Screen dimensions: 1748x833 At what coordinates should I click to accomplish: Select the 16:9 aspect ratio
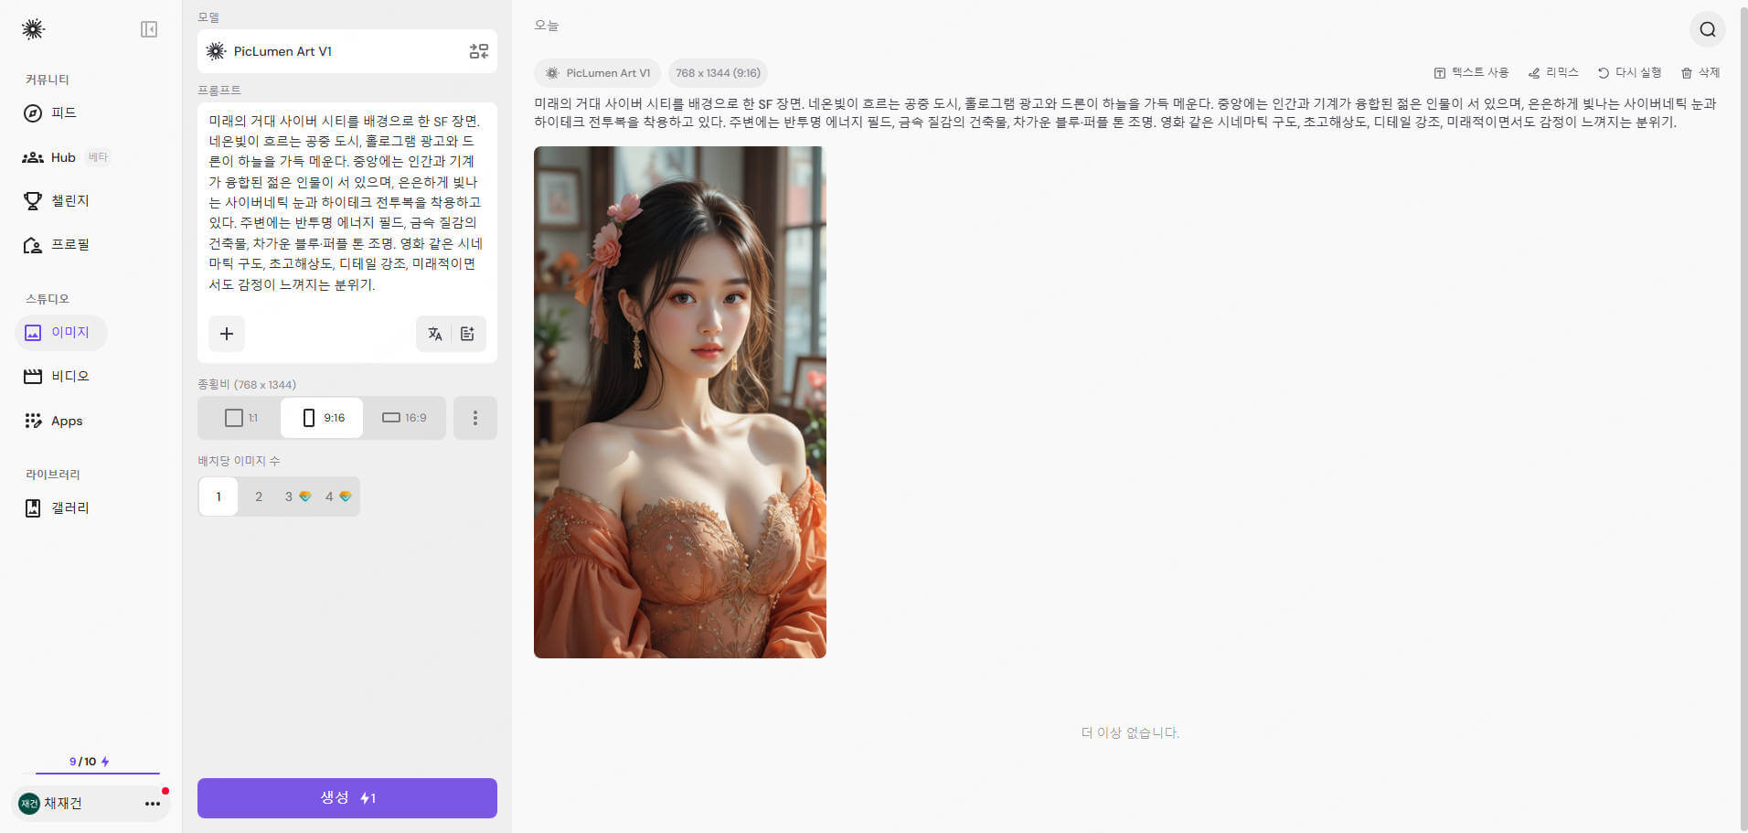pos(405,418)
